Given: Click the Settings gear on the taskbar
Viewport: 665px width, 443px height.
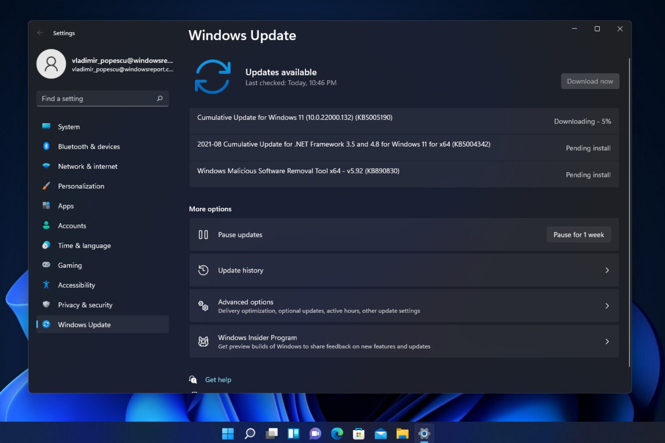Looking at the screenshot, I should [x=424, y=433].
